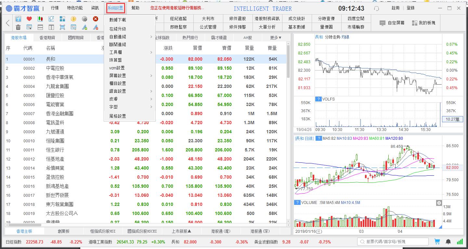
Task: Click the gold dollar coin icon
Action: tap(73, 19)
